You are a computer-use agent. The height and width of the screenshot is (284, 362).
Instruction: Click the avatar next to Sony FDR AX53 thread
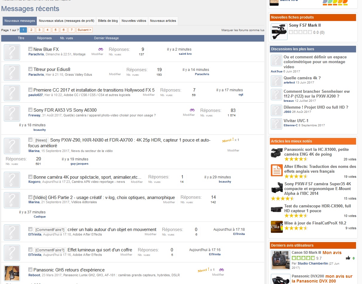click(12, 113)
